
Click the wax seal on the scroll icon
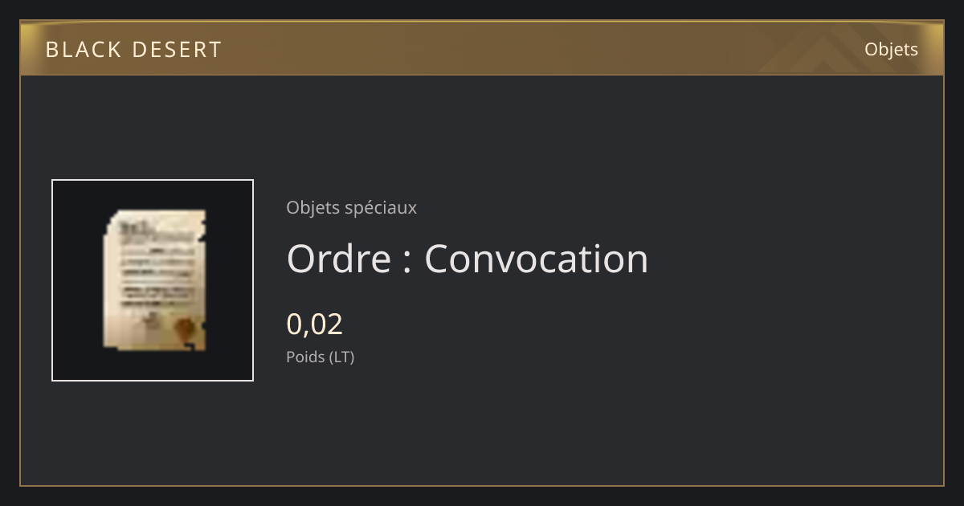[186, 328]
